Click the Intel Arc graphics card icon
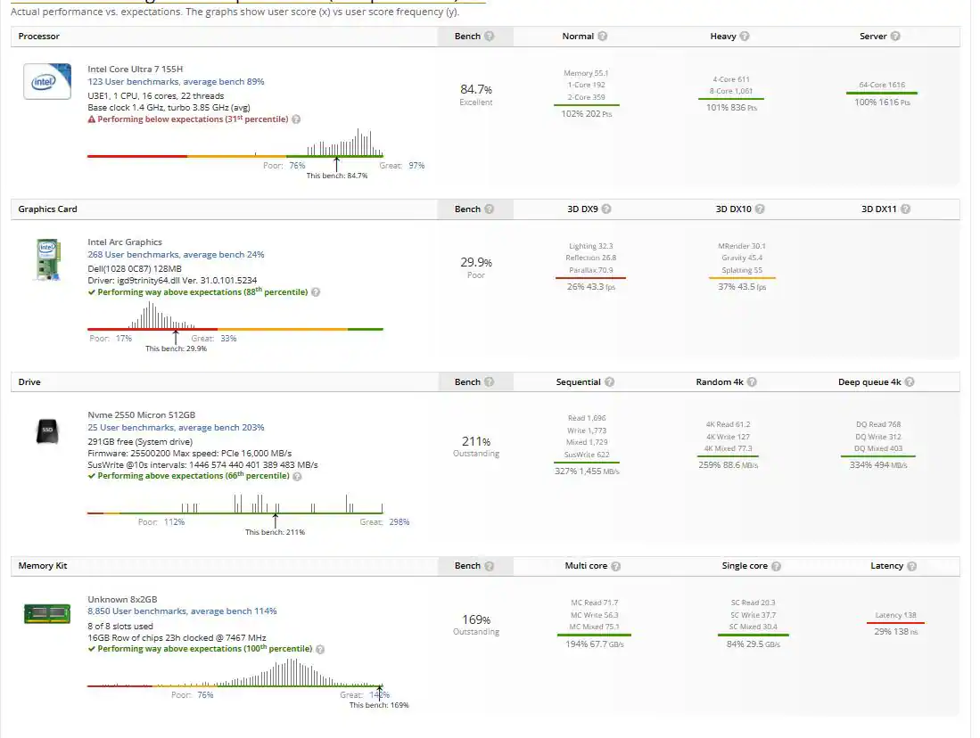 47,259
